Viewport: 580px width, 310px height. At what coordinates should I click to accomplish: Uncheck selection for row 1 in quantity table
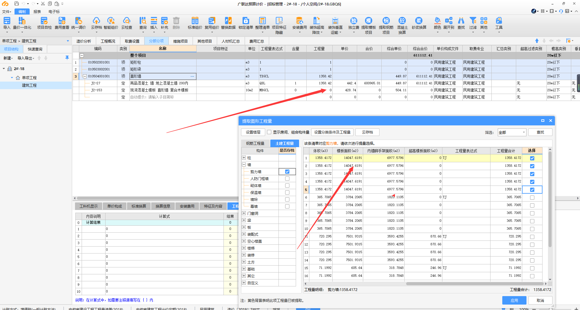(532, 158)
